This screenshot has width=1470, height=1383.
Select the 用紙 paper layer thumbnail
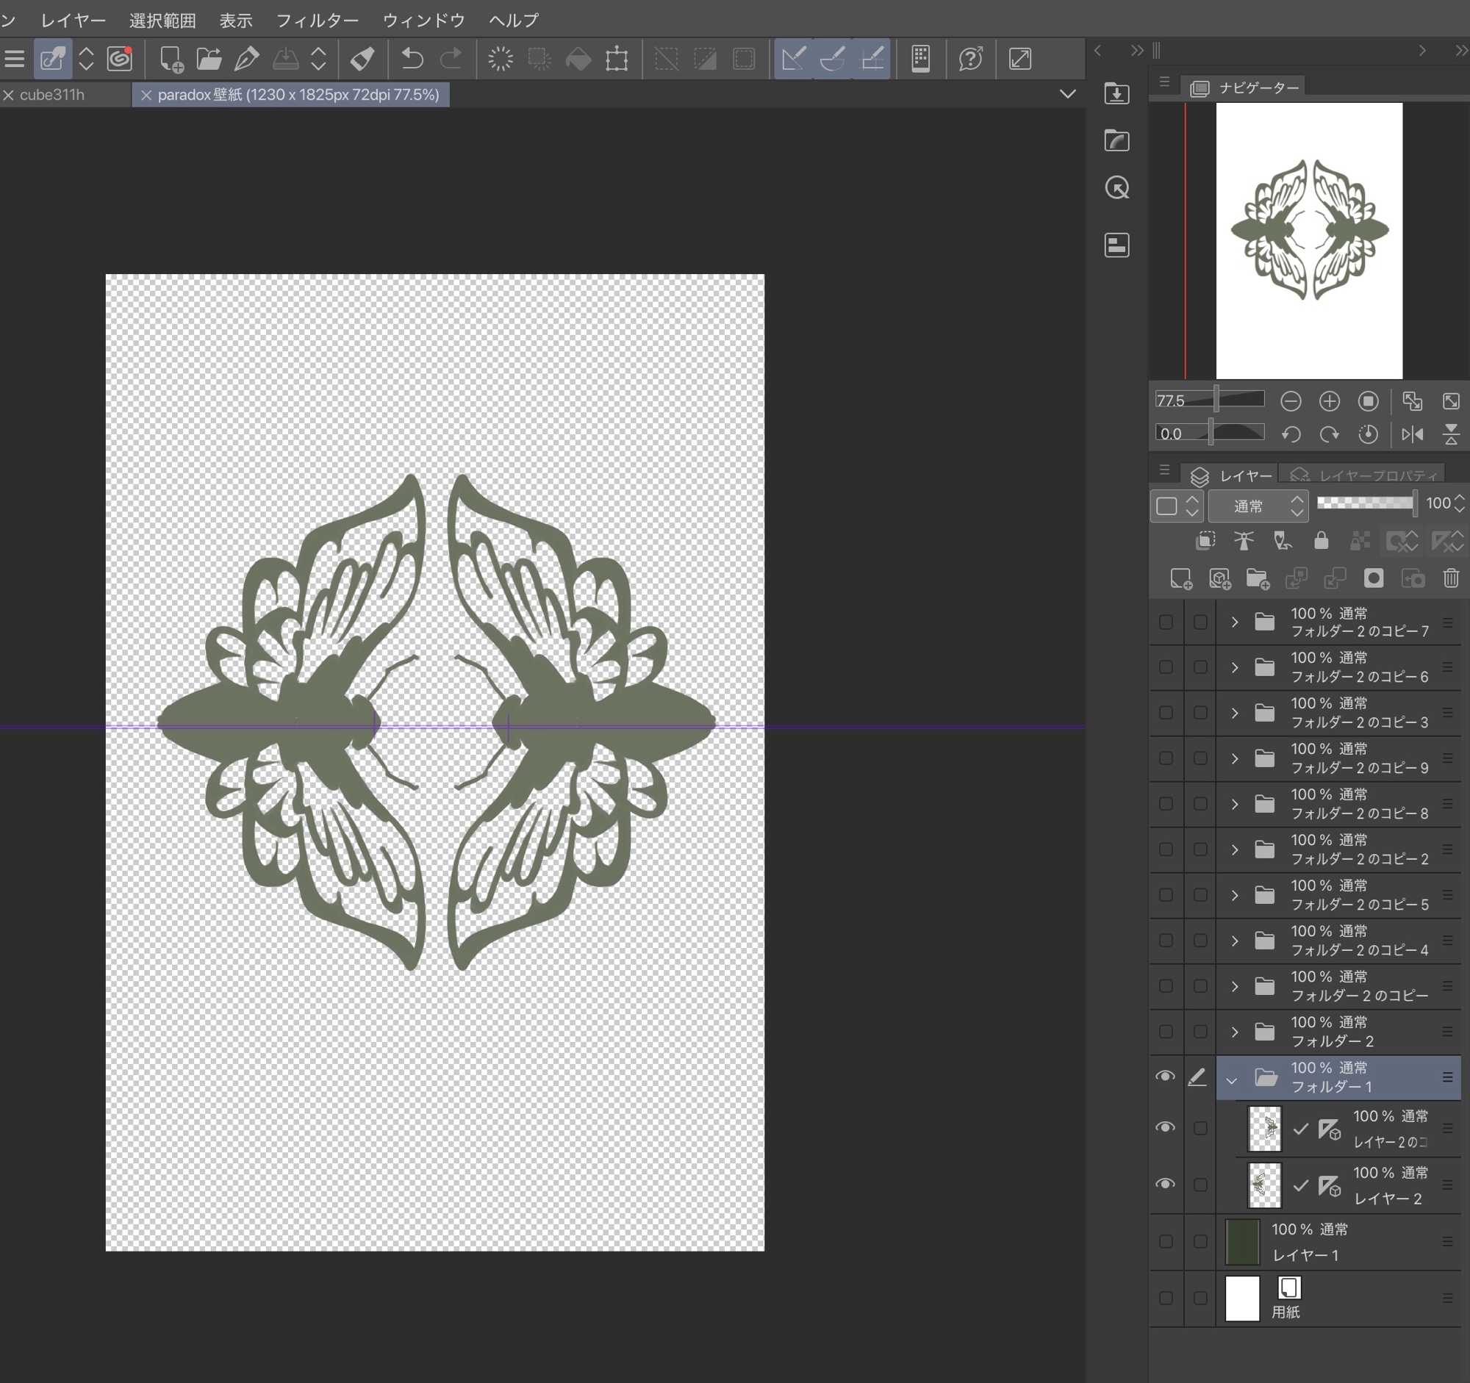point(1242,1298)
